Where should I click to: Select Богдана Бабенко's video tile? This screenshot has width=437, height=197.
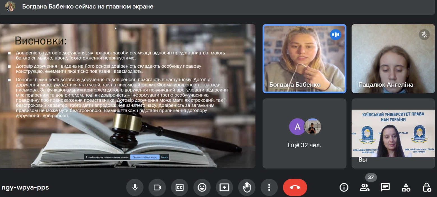(304, 58)
